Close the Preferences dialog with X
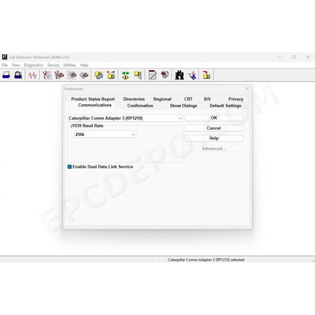 pos(247,89)
